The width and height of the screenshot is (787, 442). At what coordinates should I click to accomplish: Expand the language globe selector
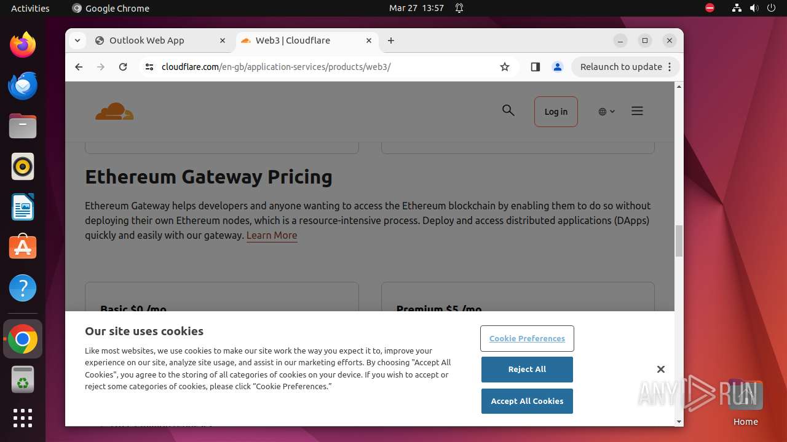tap(606, 112)
